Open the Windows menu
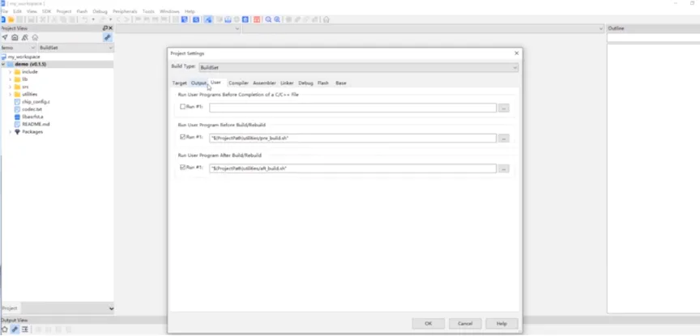 pos(169,11)
